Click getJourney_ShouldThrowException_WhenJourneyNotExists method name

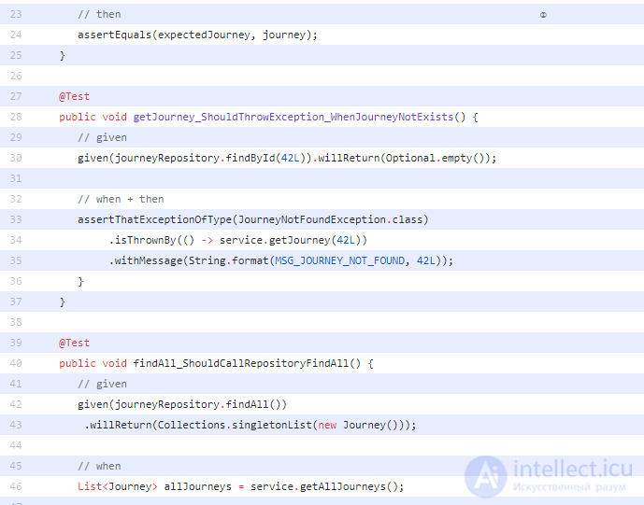(293, 117)
